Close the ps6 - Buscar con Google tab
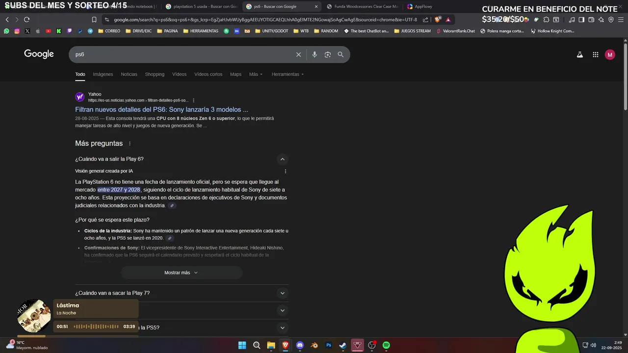This screenshot has height=353, width=628. pyautogui.click(x=316, y=6)
